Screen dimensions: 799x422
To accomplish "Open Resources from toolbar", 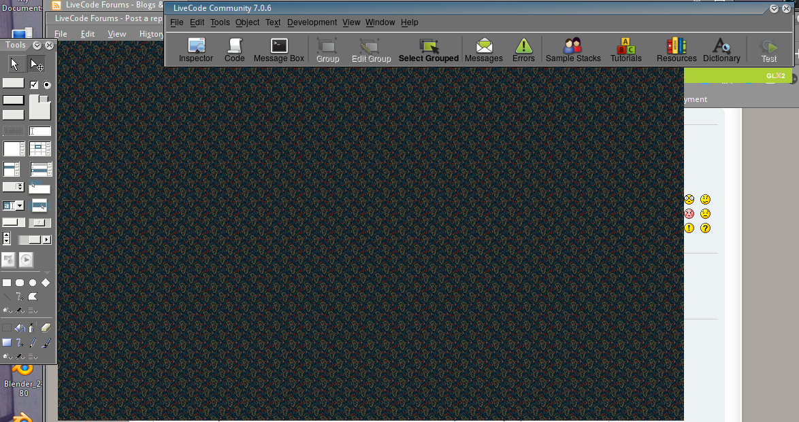I will point(676,50).
